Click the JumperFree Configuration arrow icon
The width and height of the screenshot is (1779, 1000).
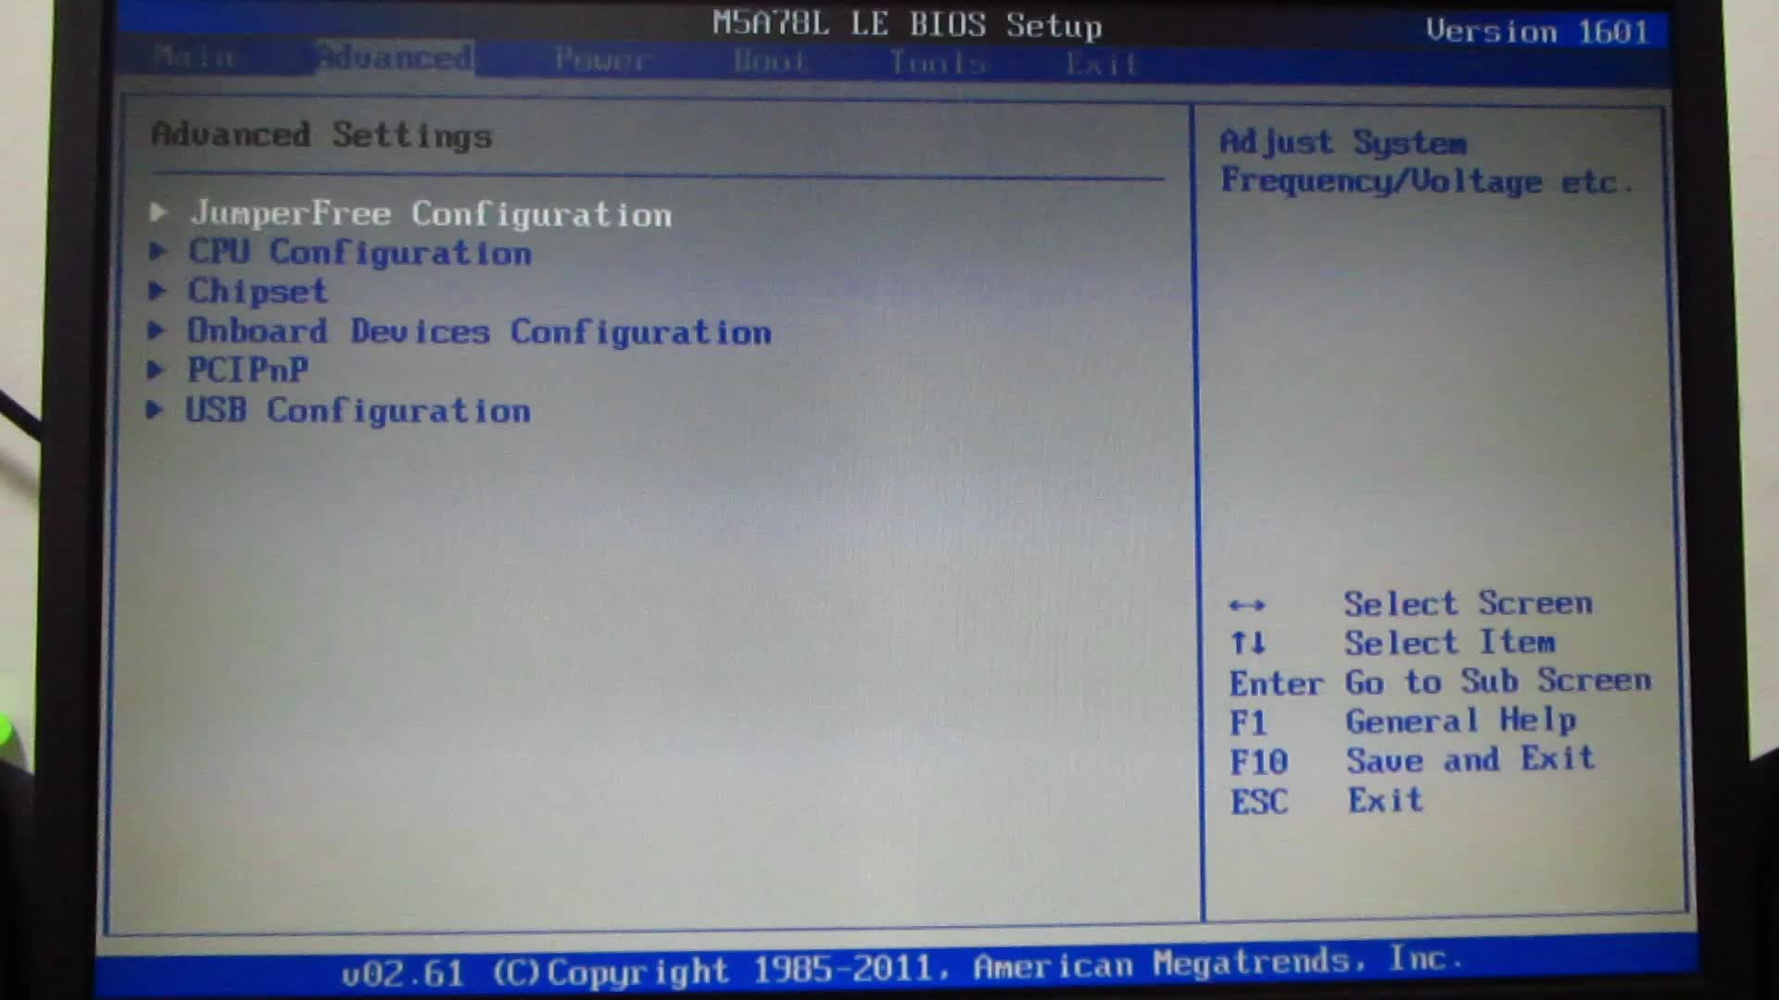[x=160, y=214]
